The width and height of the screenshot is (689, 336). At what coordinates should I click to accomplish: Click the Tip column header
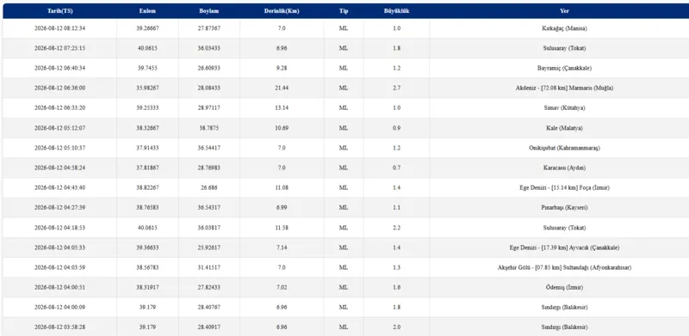(x=344, y=11)
